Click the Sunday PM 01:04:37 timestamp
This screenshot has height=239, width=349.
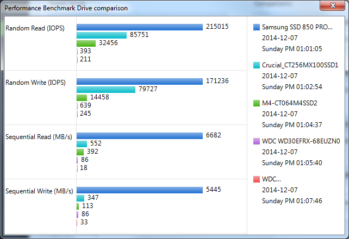pyautogui.click(x=292, y=125)
